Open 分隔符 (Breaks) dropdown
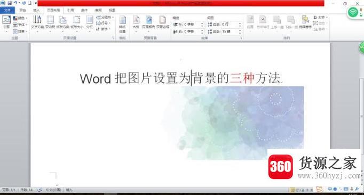 coord(105,18)
